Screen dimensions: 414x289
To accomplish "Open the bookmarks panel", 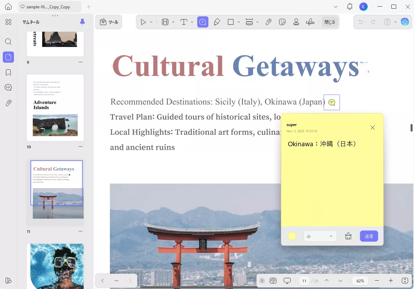I will tap(8, 72).
